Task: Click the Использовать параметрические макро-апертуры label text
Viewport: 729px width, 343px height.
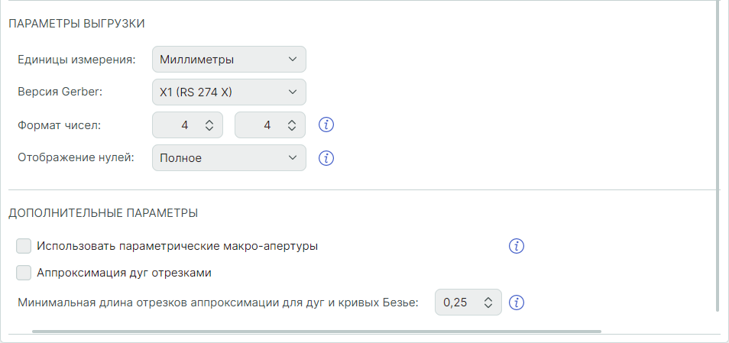Action: coord(177,246)
